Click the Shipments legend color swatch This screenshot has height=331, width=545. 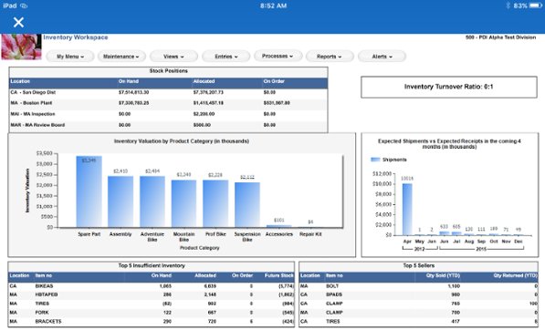click(x=375, y=160)
